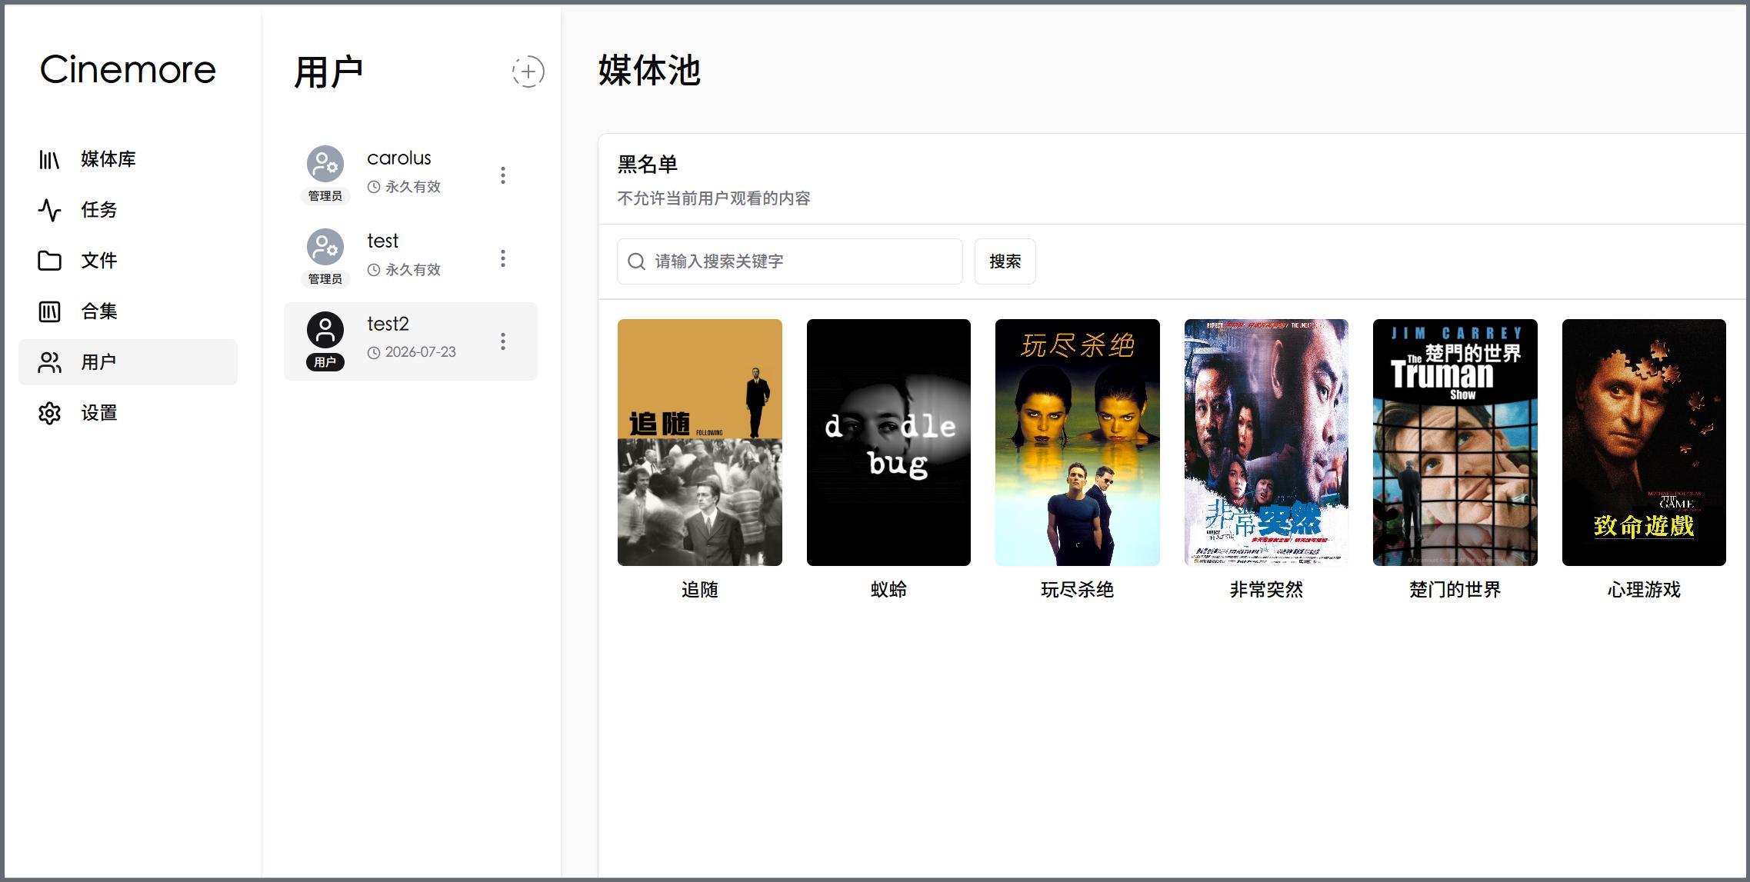This screenshot has height=882, width=1750.
Task: Open the kebab menu next to test
Action: pos(504,259)
